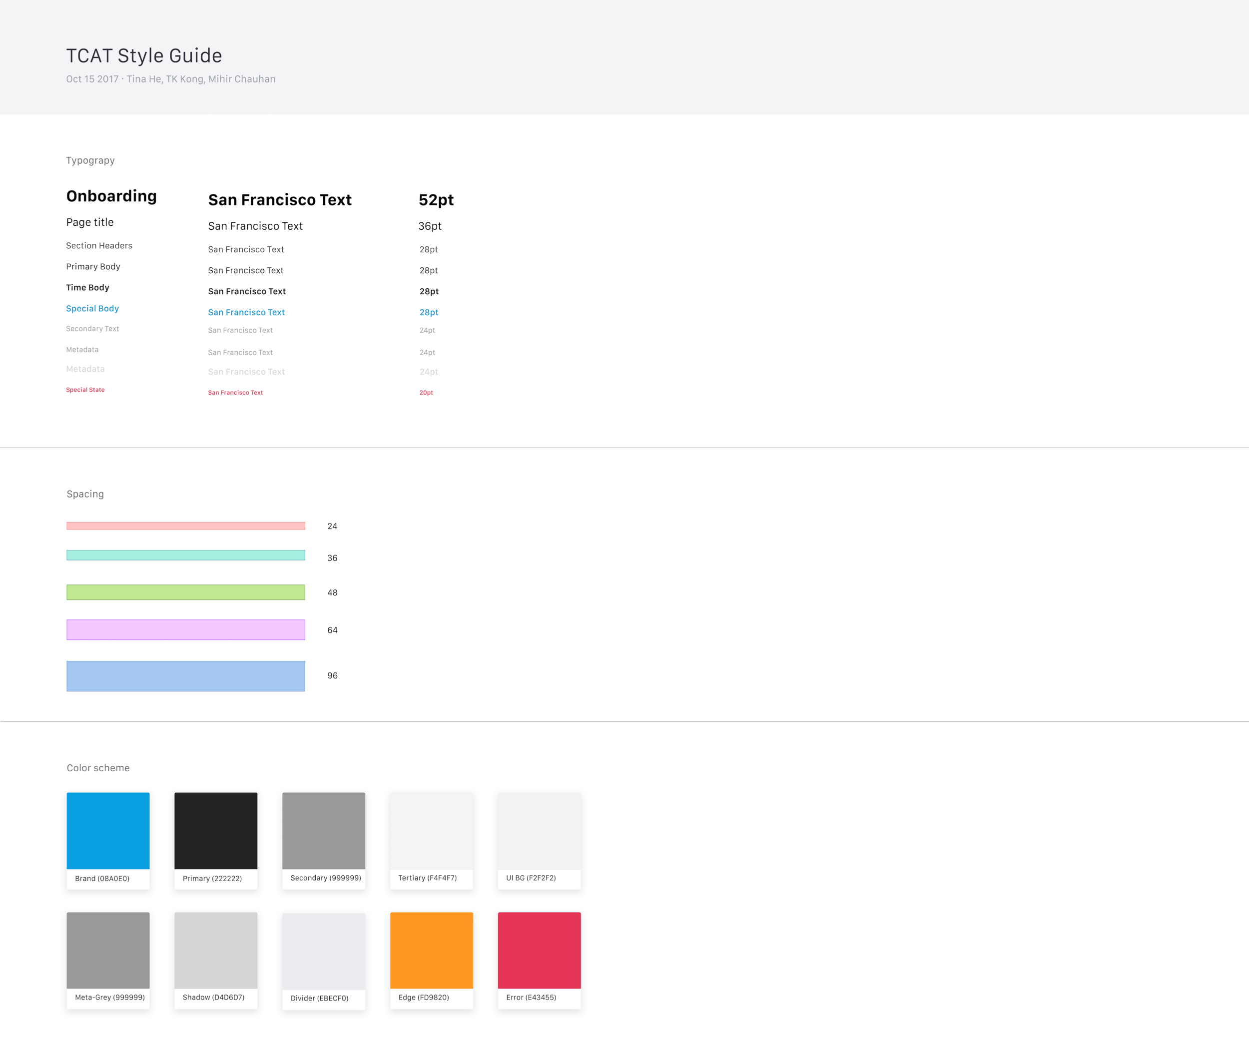Select the Time Body label
This screenshot has width=1249, height=1055.
[x=87, y=287]
